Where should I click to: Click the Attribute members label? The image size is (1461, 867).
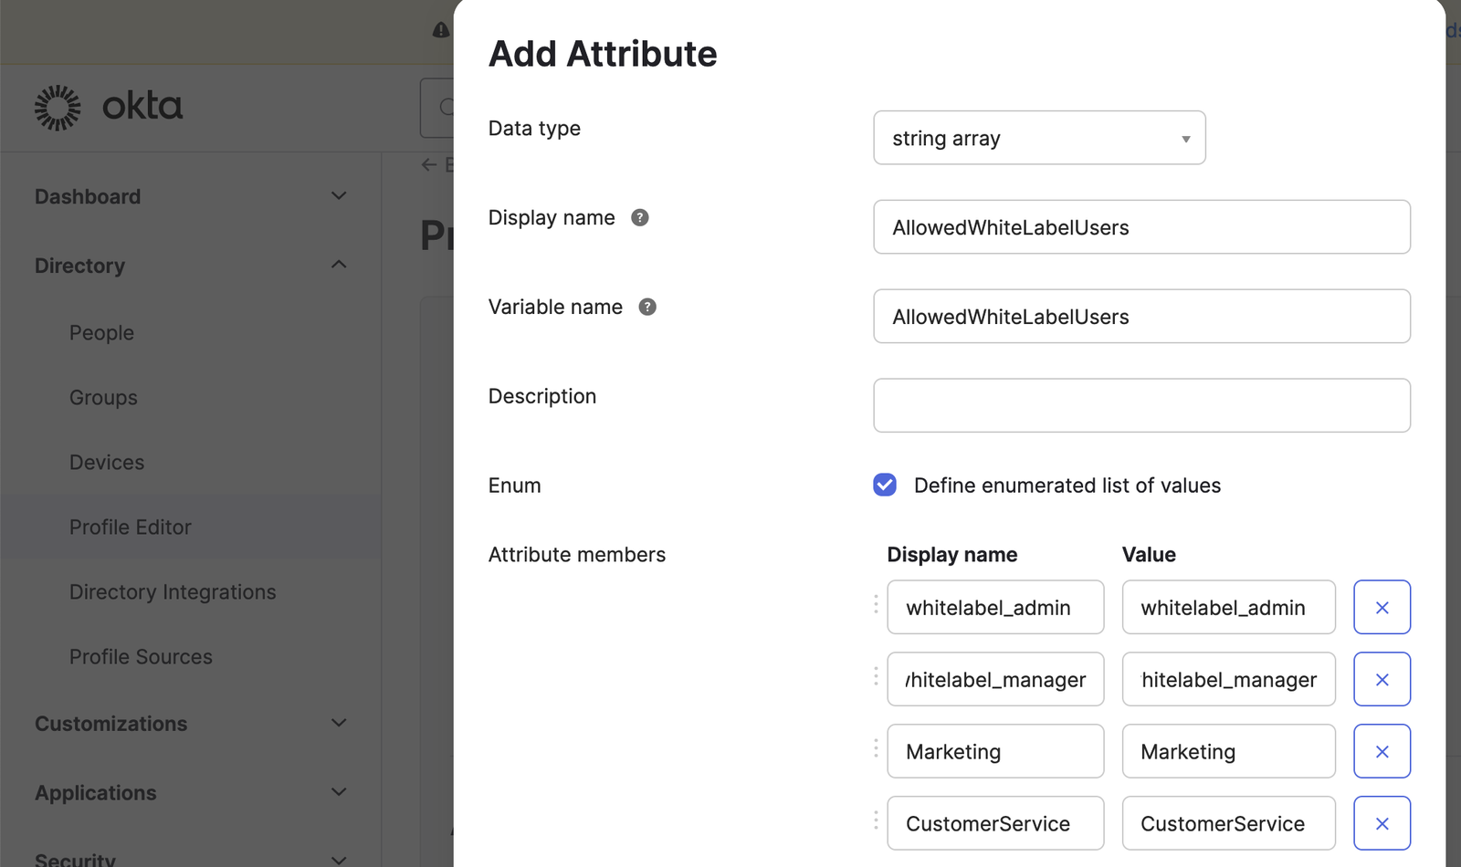click(577, 555)
